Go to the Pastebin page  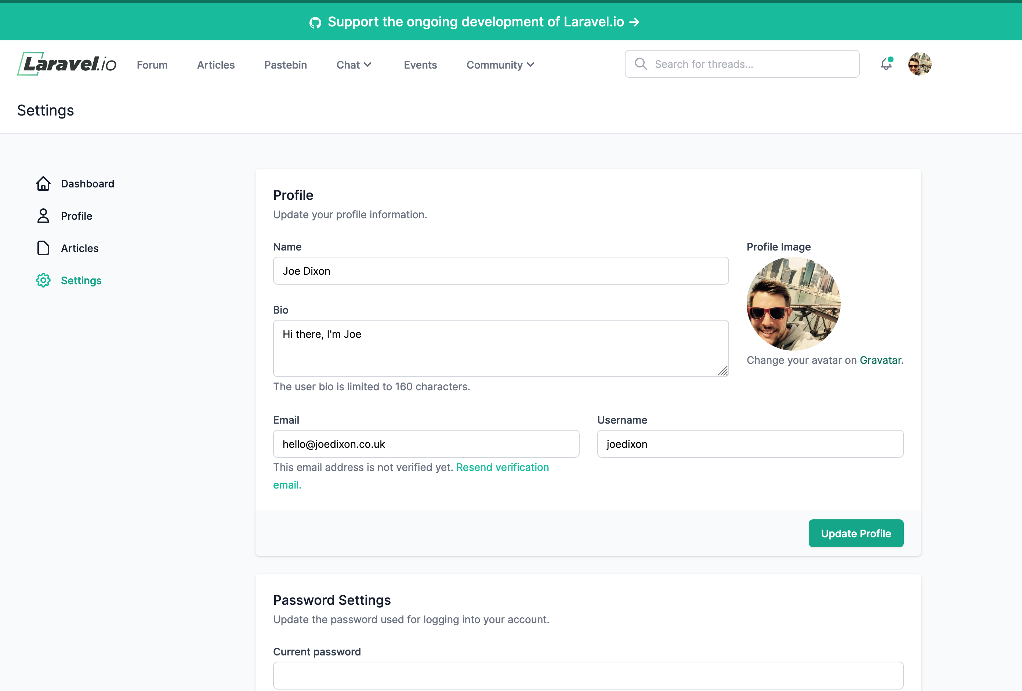(x=285, y=65)
